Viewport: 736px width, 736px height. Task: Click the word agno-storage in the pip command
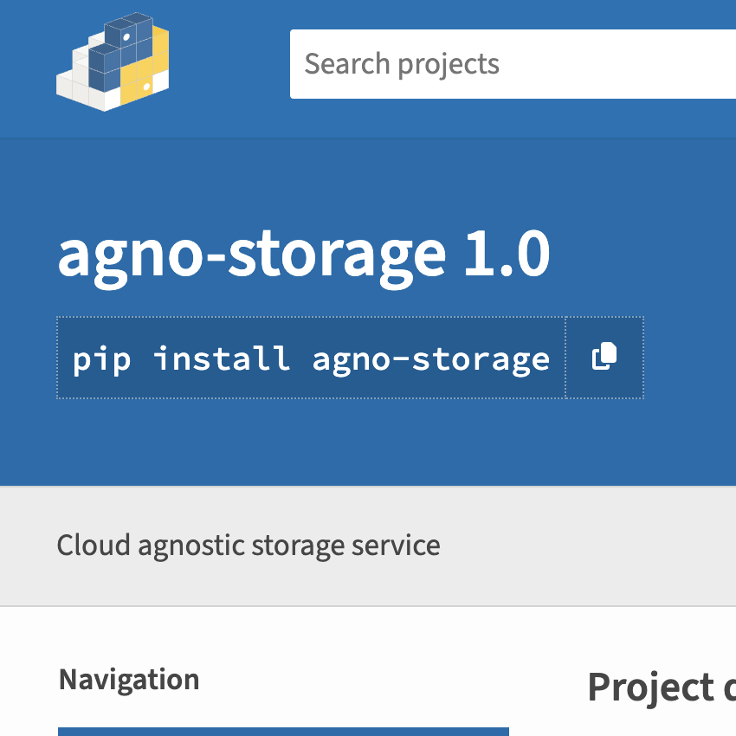431,358
